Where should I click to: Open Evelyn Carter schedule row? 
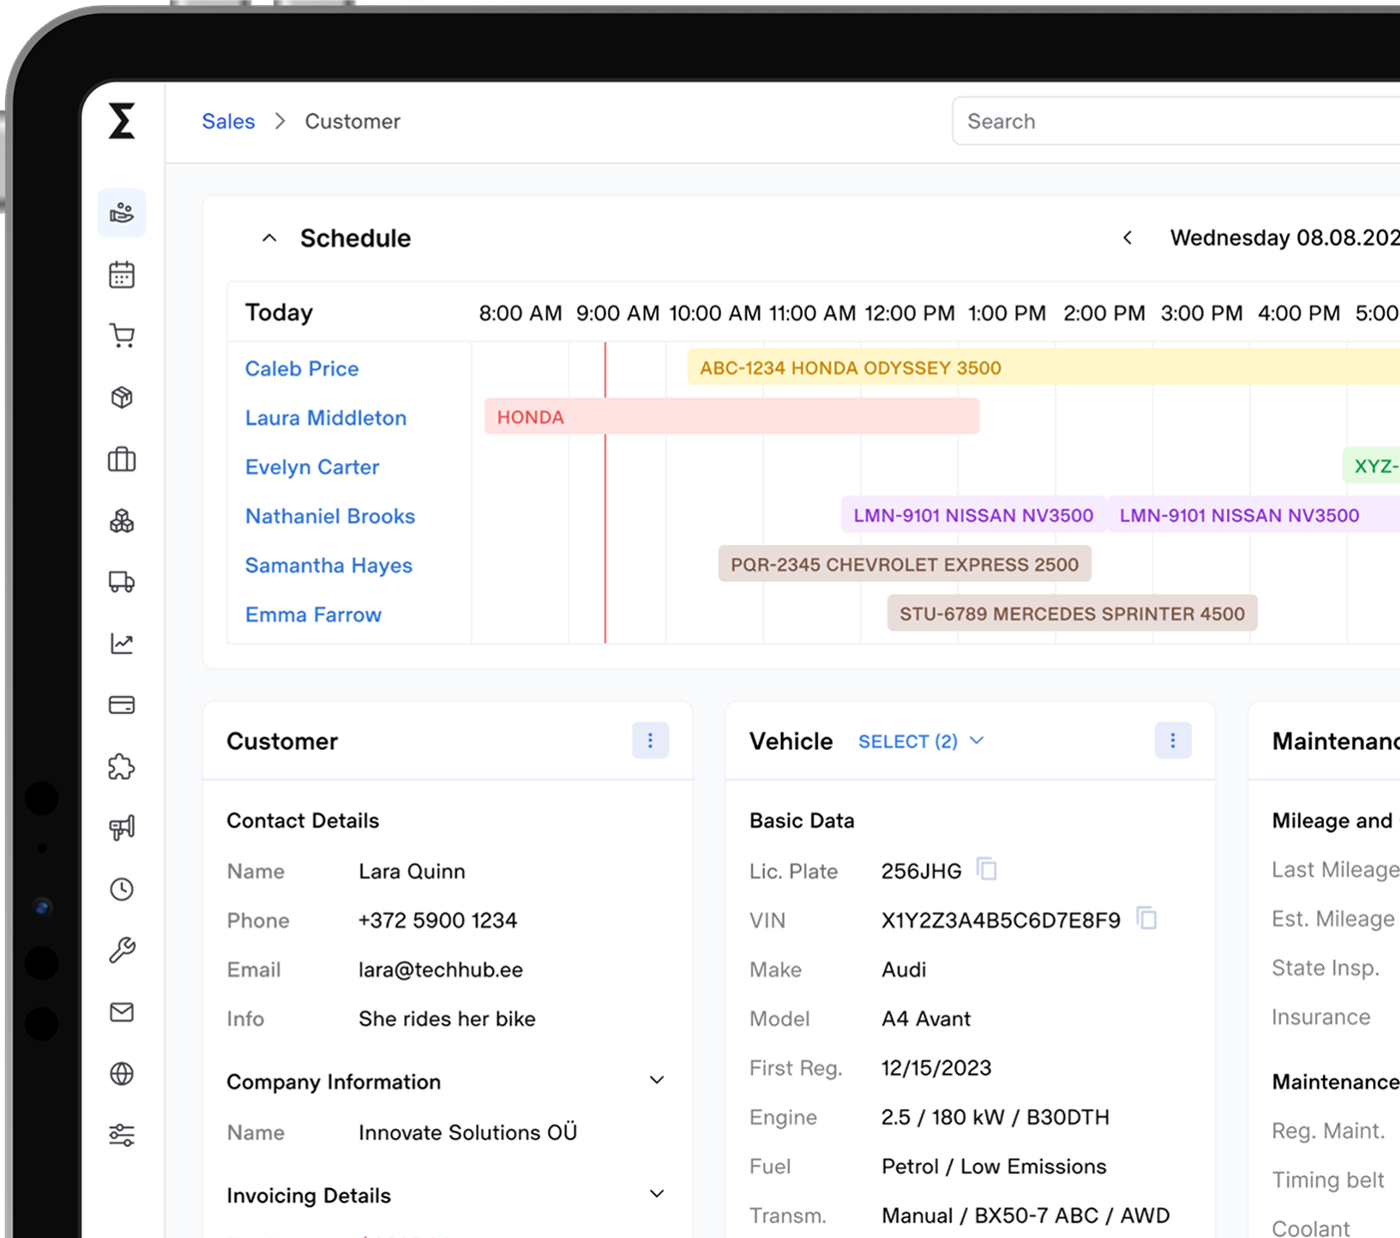(312, 466)
